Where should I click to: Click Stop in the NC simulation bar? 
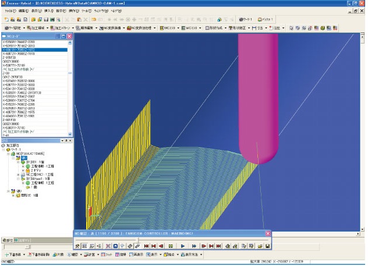pyautogui.click(x=171, y=246)
